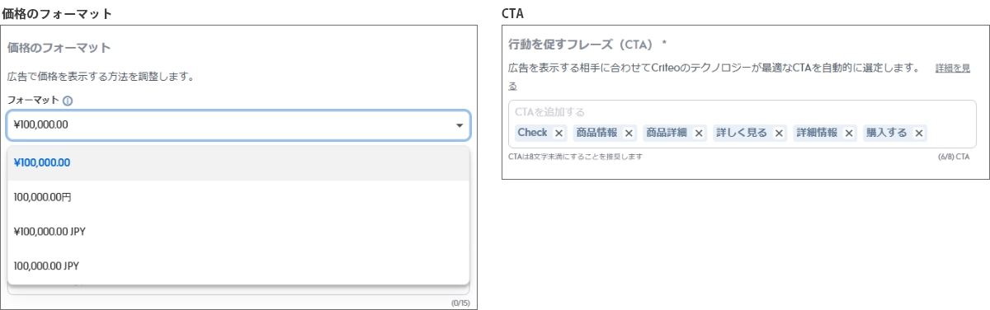Remove the Check CTA tag

click(x=559, y=133)
